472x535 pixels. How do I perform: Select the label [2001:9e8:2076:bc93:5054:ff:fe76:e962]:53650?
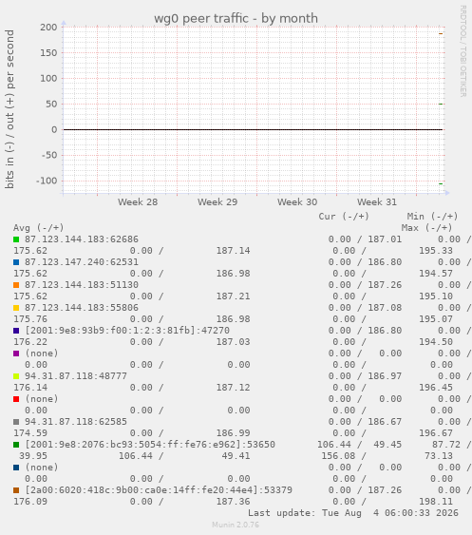(150, 445)
